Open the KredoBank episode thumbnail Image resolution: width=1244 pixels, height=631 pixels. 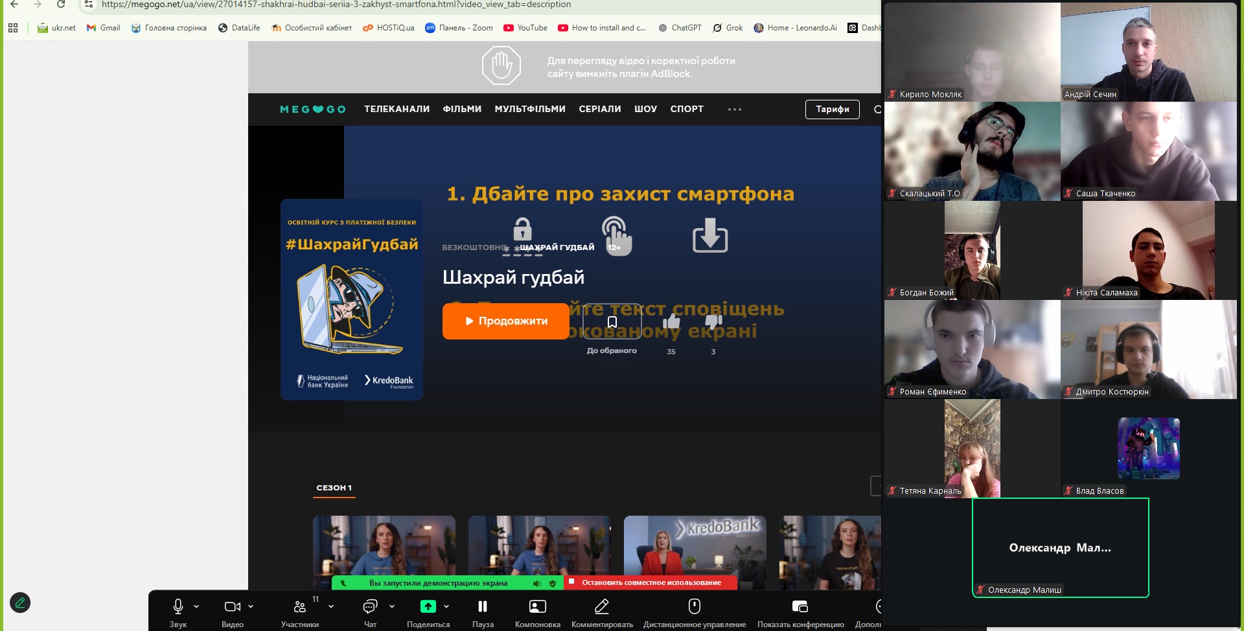695,547
